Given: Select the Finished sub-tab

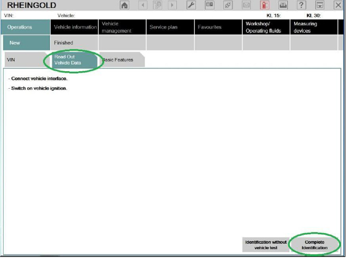Looking at the screenshot, I should (x=74, y=43).
